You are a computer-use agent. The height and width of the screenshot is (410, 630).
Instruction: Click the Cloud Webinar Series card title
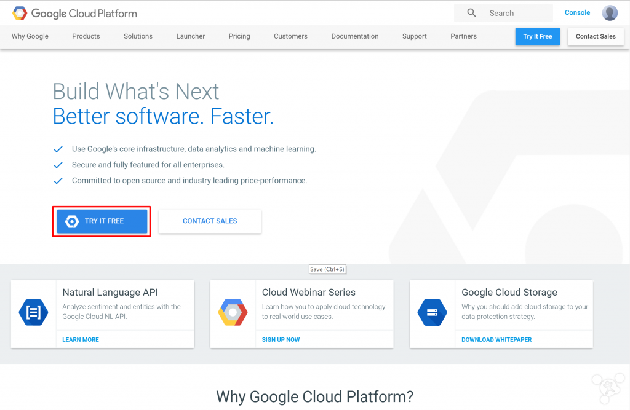click(309, 292)
